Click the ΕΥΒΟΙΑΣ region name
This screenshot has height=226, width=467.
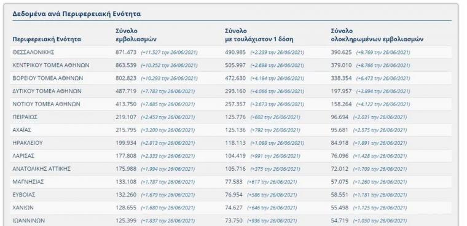point(24,195)
